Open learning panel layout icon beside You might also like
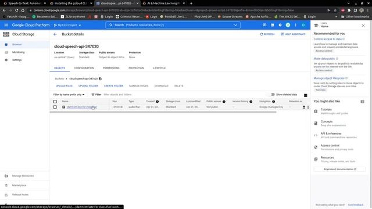This screenshot has width=372, height=209. [362, 102]
